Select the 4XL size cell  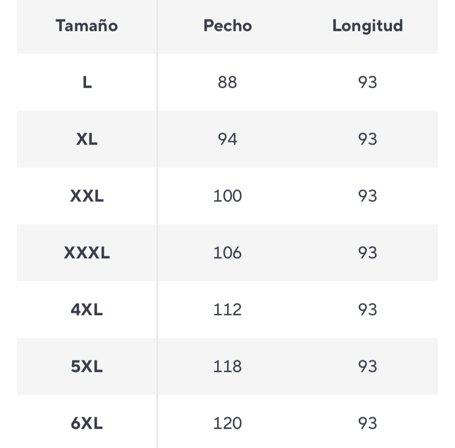tap(87, 310)
